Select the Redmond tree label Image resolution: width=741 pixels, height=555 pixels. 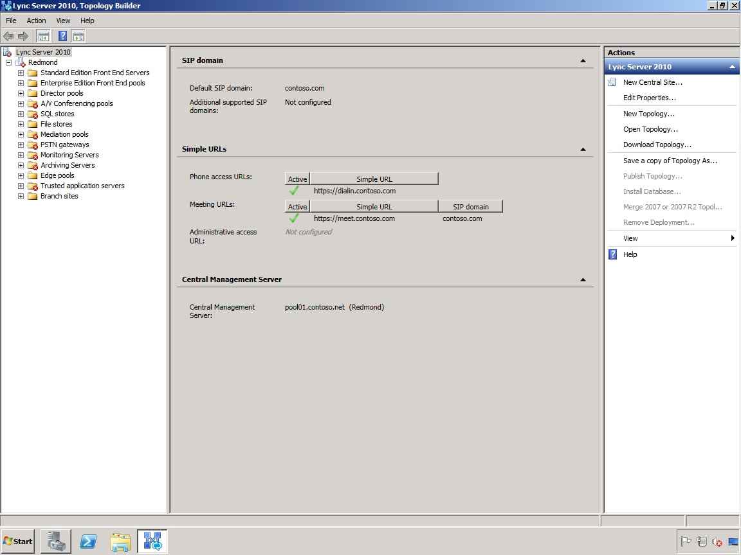coord(43,62)
